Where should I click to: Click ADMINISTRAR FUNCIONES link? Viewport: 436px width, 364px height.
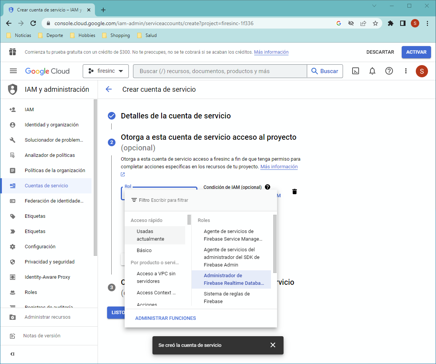165,318
